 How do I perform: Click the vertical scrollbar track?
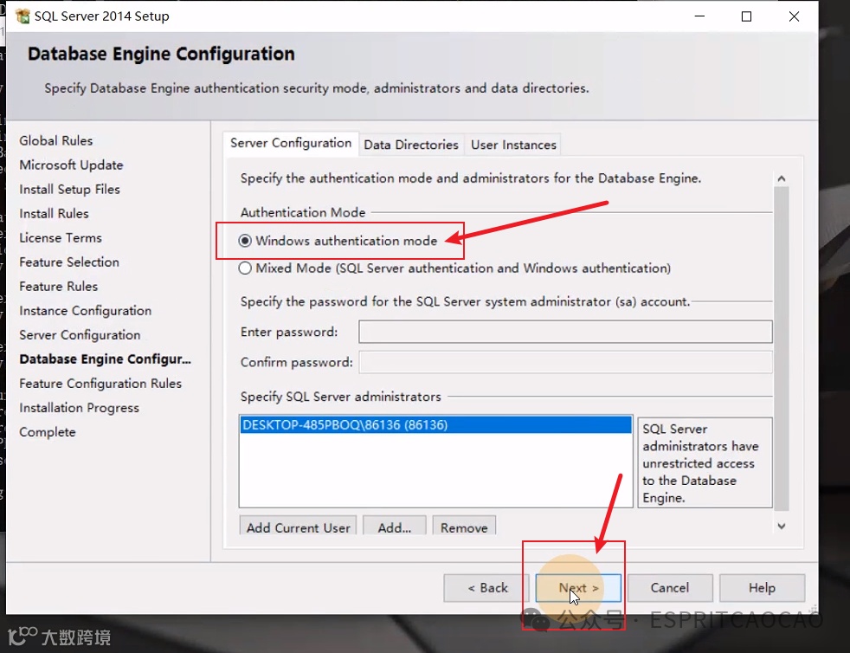[x=781, y=349]
